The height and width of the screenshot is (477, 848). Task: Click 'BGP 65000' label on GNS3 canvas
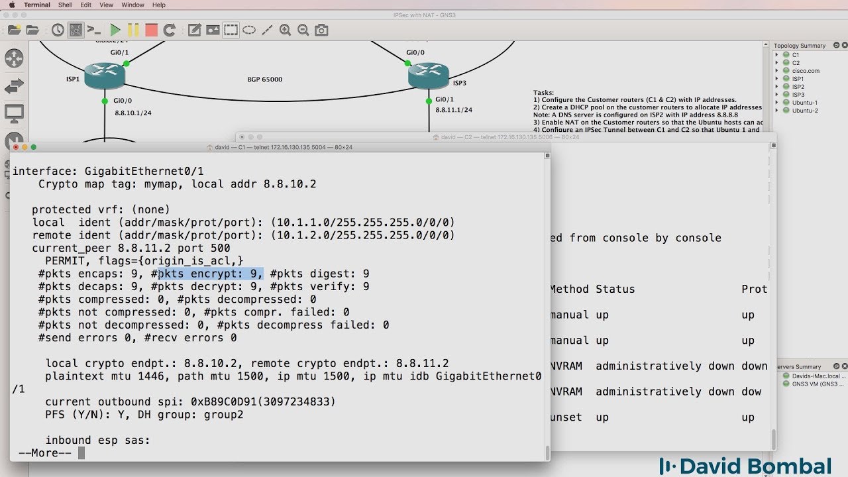click(264, 79)
